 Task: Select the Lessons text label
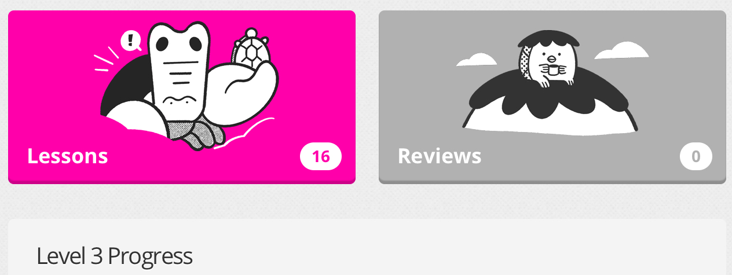(68, 156)
